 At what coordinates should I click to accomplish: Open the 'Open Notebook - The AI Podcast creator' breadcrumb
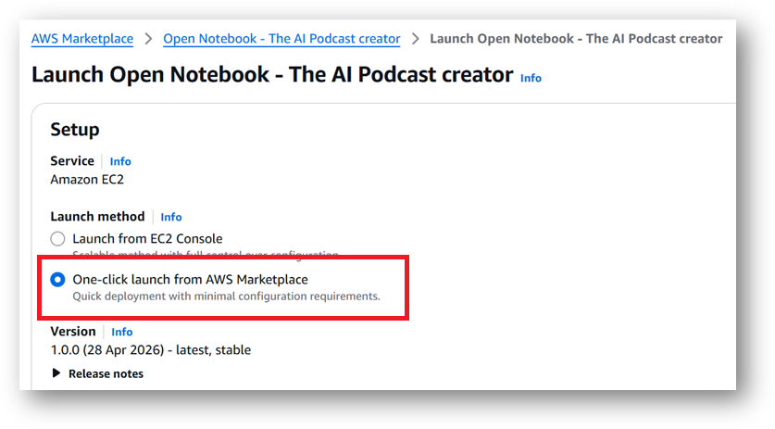(x=281, y=39)
